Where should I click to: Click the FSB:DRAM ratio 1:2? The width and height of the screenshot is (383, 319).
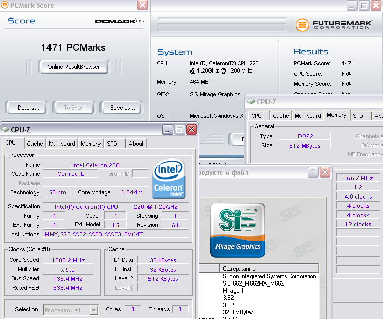tap(358, 187)
